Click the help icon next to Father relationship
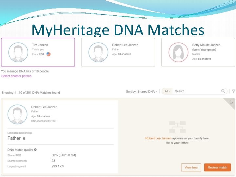The width and height of the screenshot is (236, 177). click(24, 138)
